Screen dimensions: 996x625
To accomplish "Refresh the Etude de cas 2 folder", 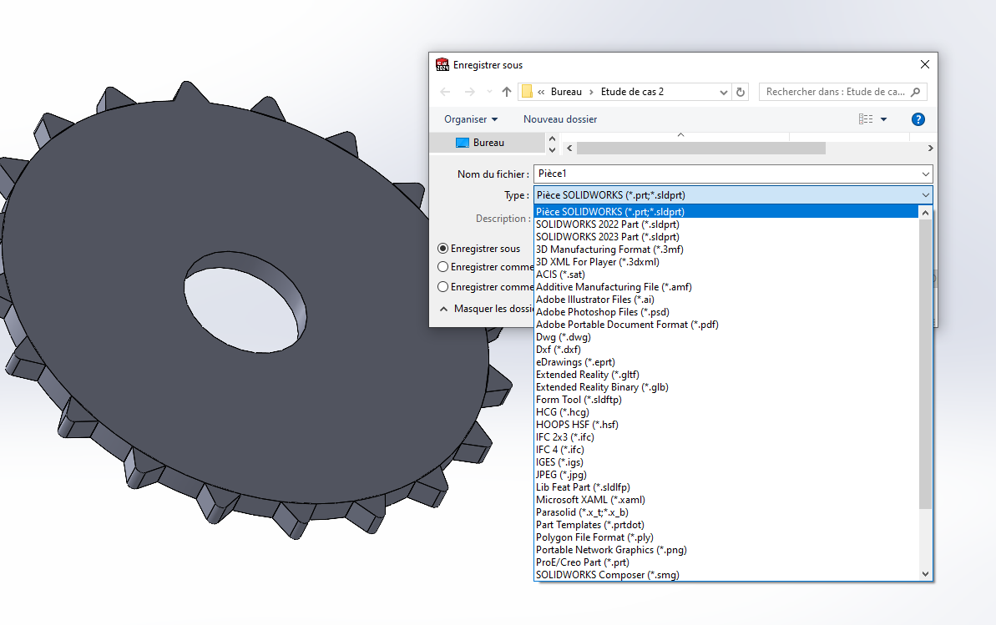I will [x=740, y=92].
